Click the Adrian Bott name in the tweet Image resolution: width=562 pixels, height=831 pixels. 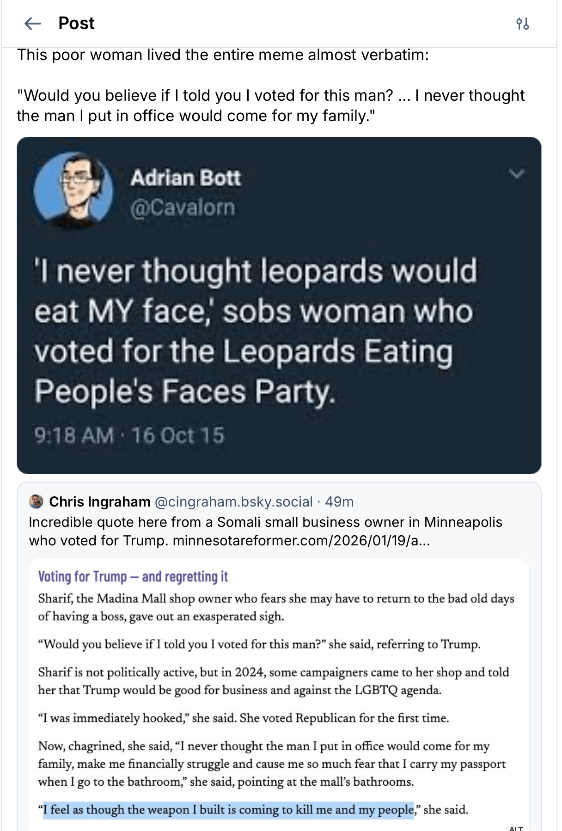(x=185, y=178)
